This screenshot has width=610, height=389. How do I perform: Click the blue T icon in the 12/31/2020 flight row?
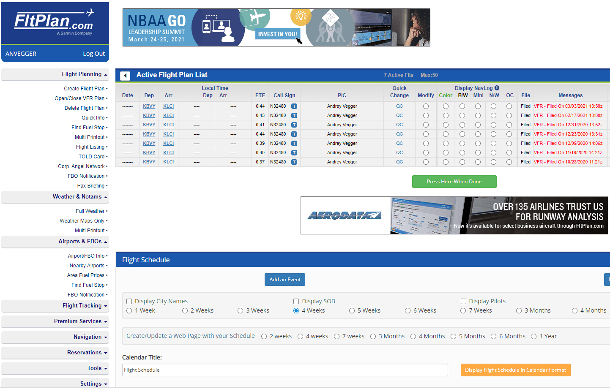pyautogui.click(x=294, y=125)
